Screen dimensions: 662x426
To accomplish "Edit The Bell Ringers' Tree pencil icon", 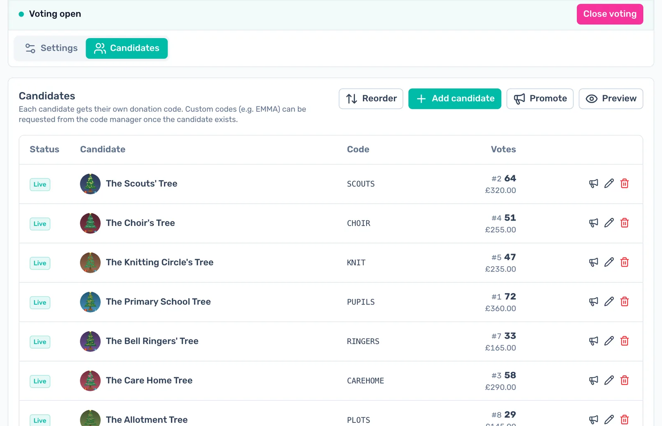I will coord(609,341).
